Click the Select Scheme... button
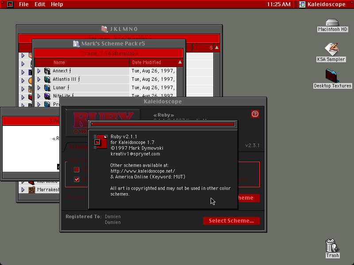354x265 pixels. [231, 221]
